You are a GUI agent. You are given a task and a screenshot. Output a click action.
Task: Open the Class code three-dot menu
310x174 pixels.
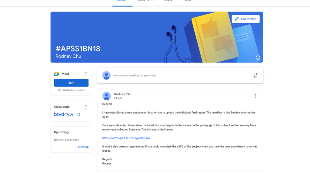(86, 107)
